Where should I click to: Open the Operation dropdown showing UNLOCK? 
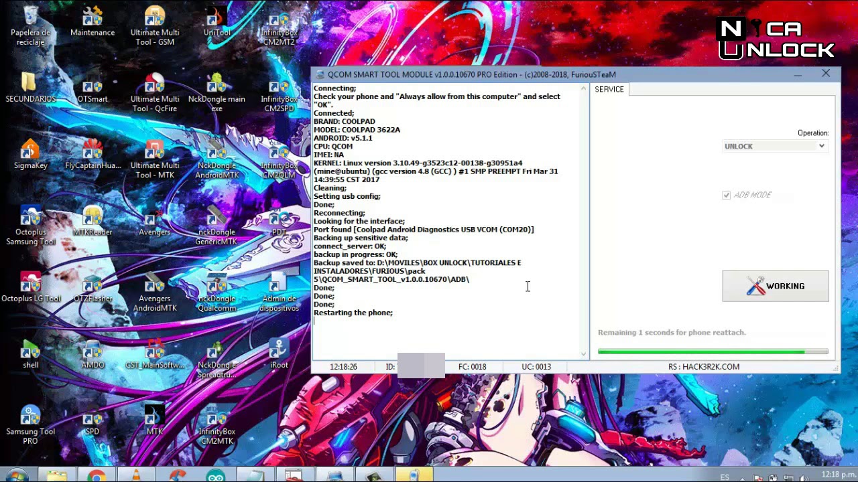(775, 146)
